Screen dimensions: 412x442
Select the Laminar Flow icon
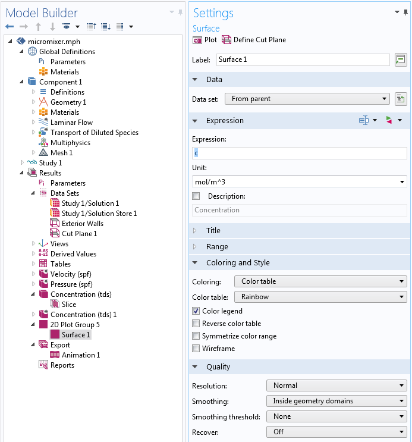(43, 122)
